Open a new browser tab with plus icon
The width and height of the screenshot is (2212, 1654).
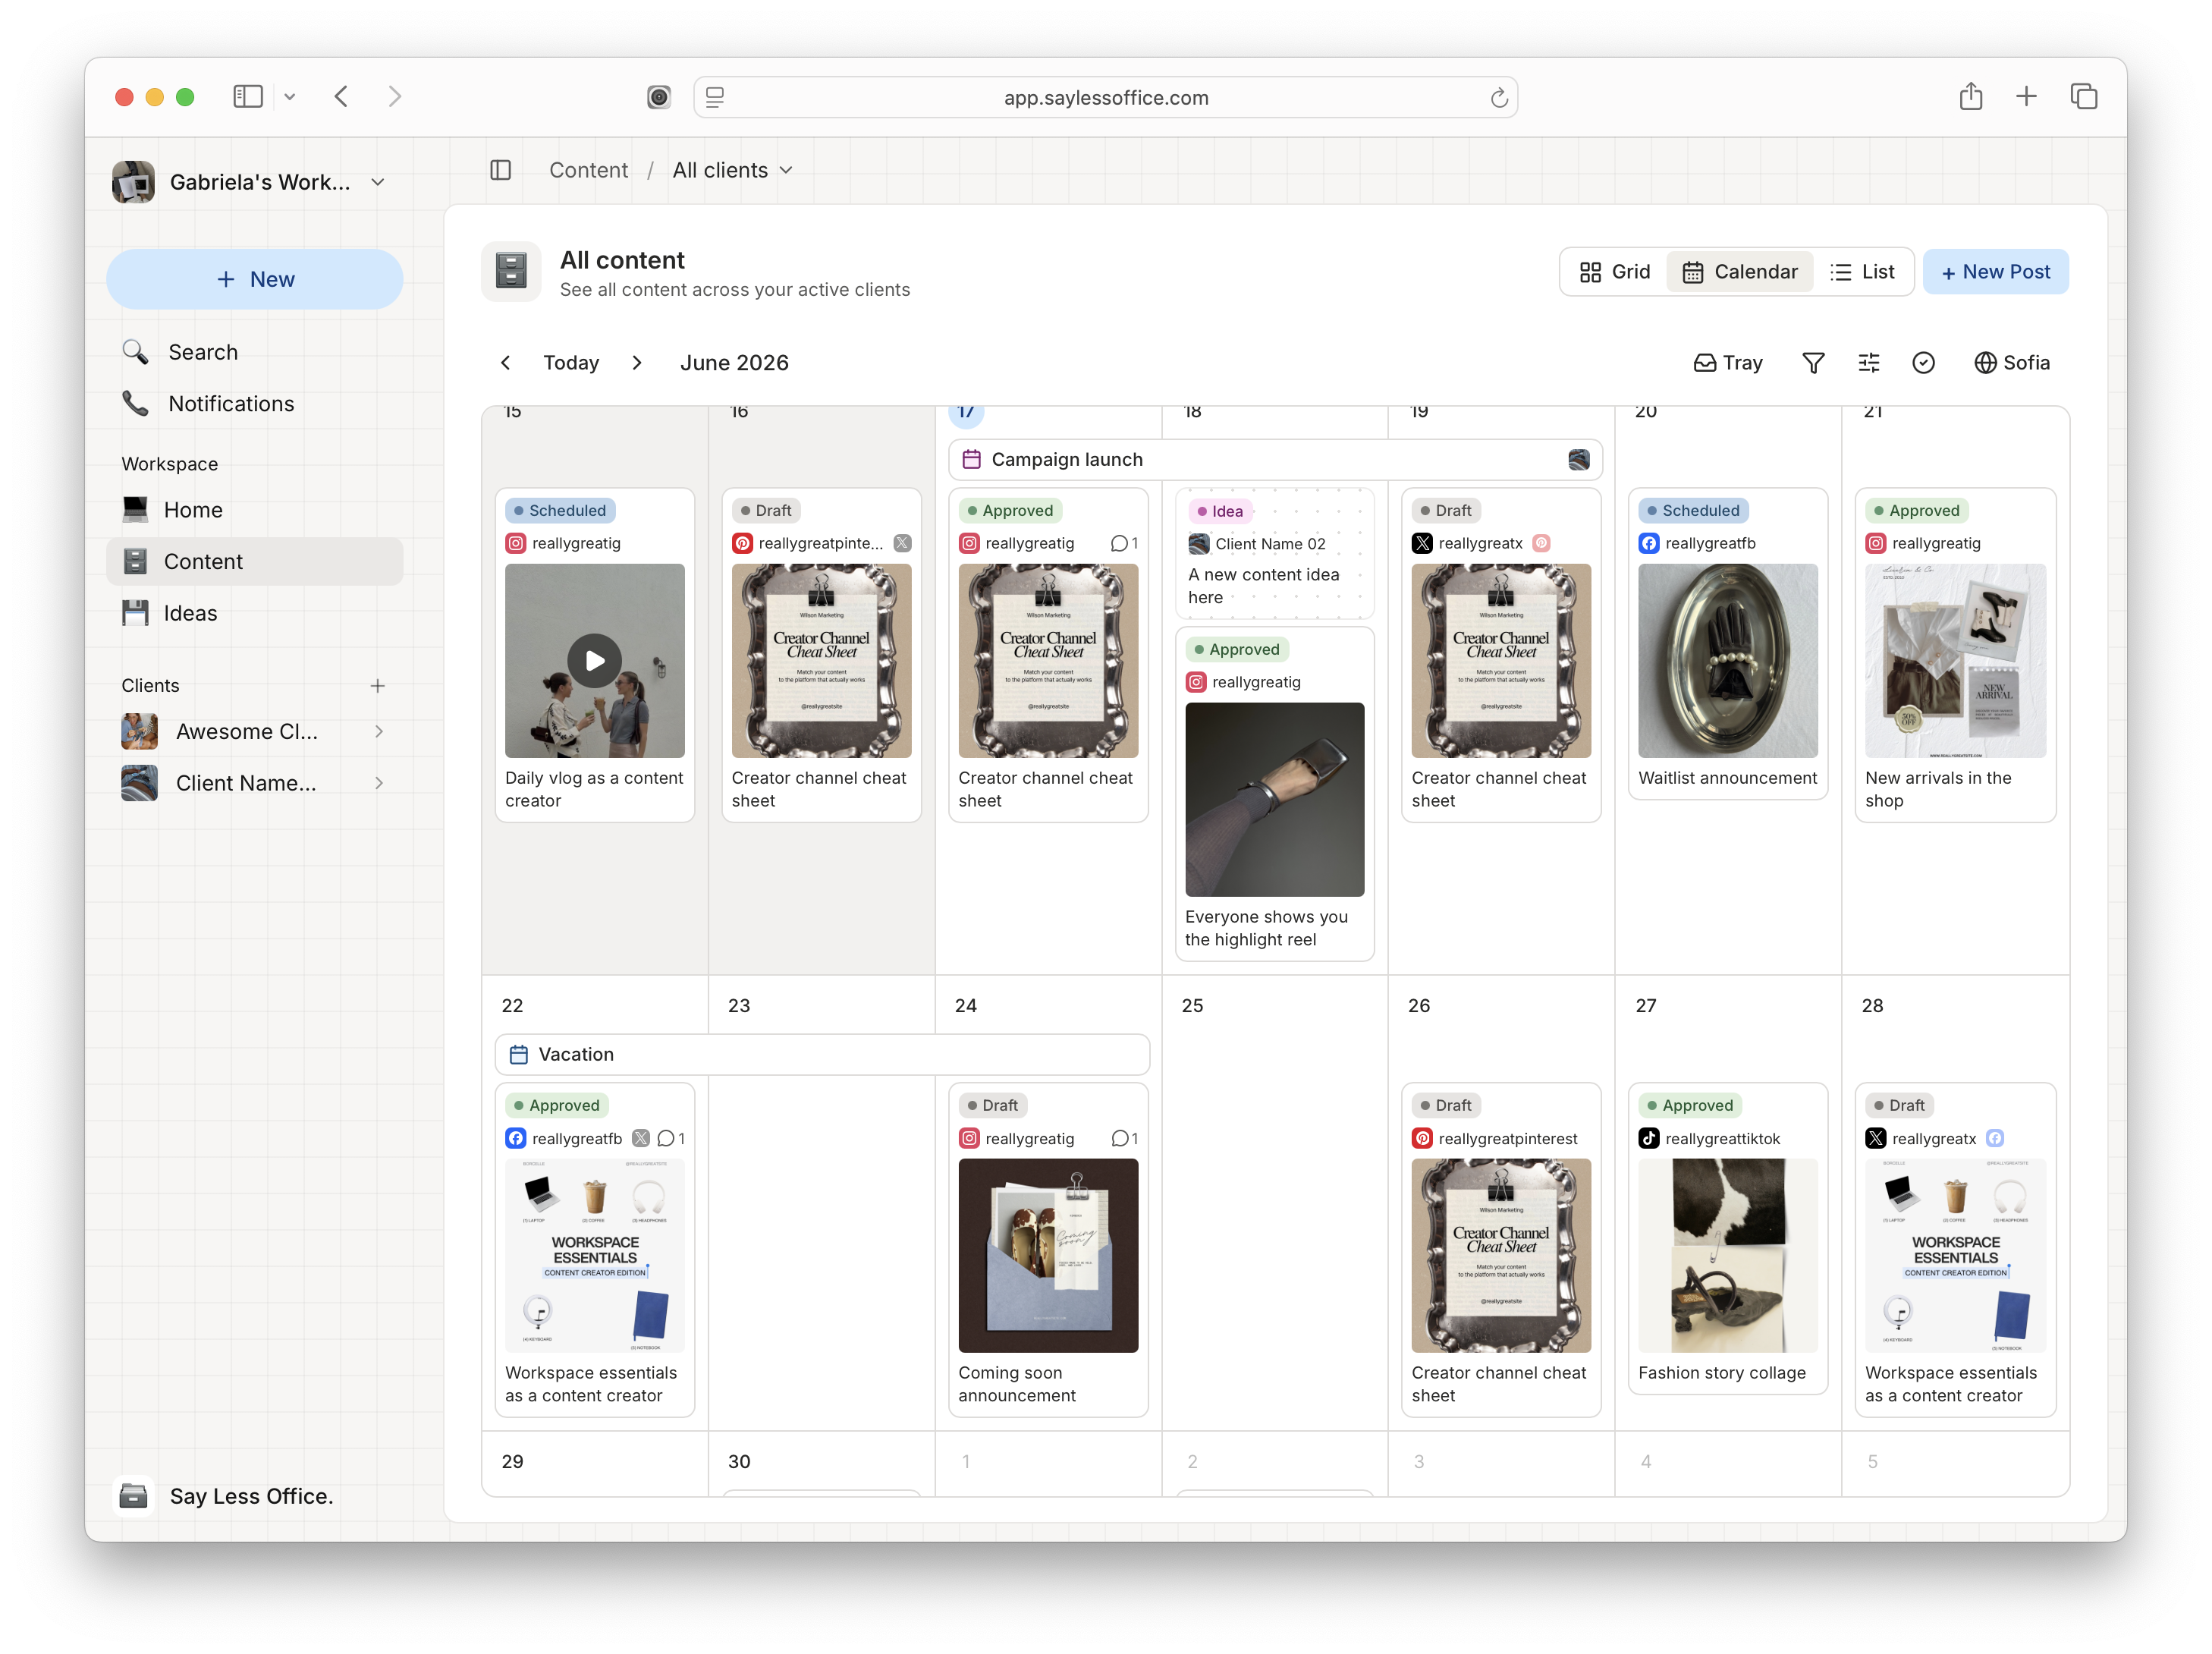(x=2026, y=96)
